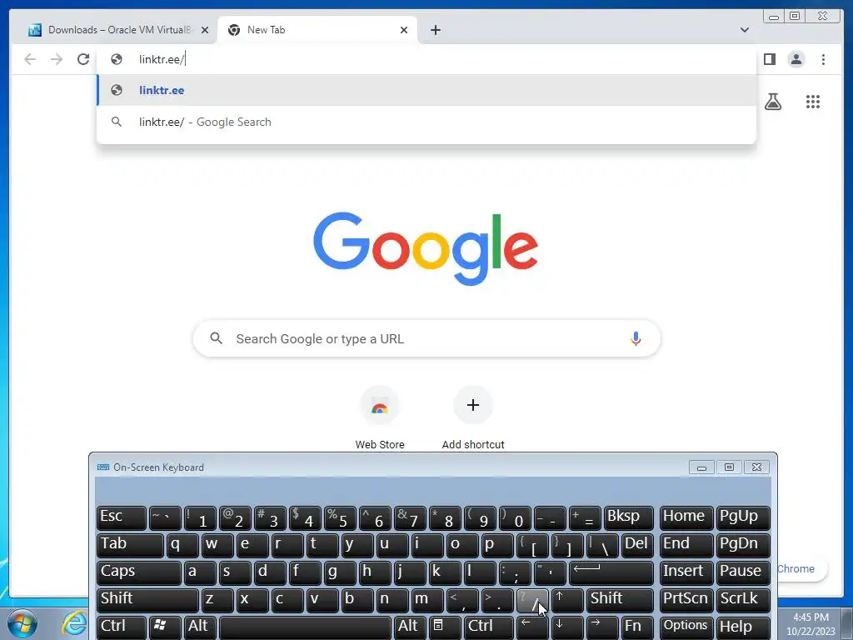Open Options on the On-Screen Keyboard

coord(686,627)
